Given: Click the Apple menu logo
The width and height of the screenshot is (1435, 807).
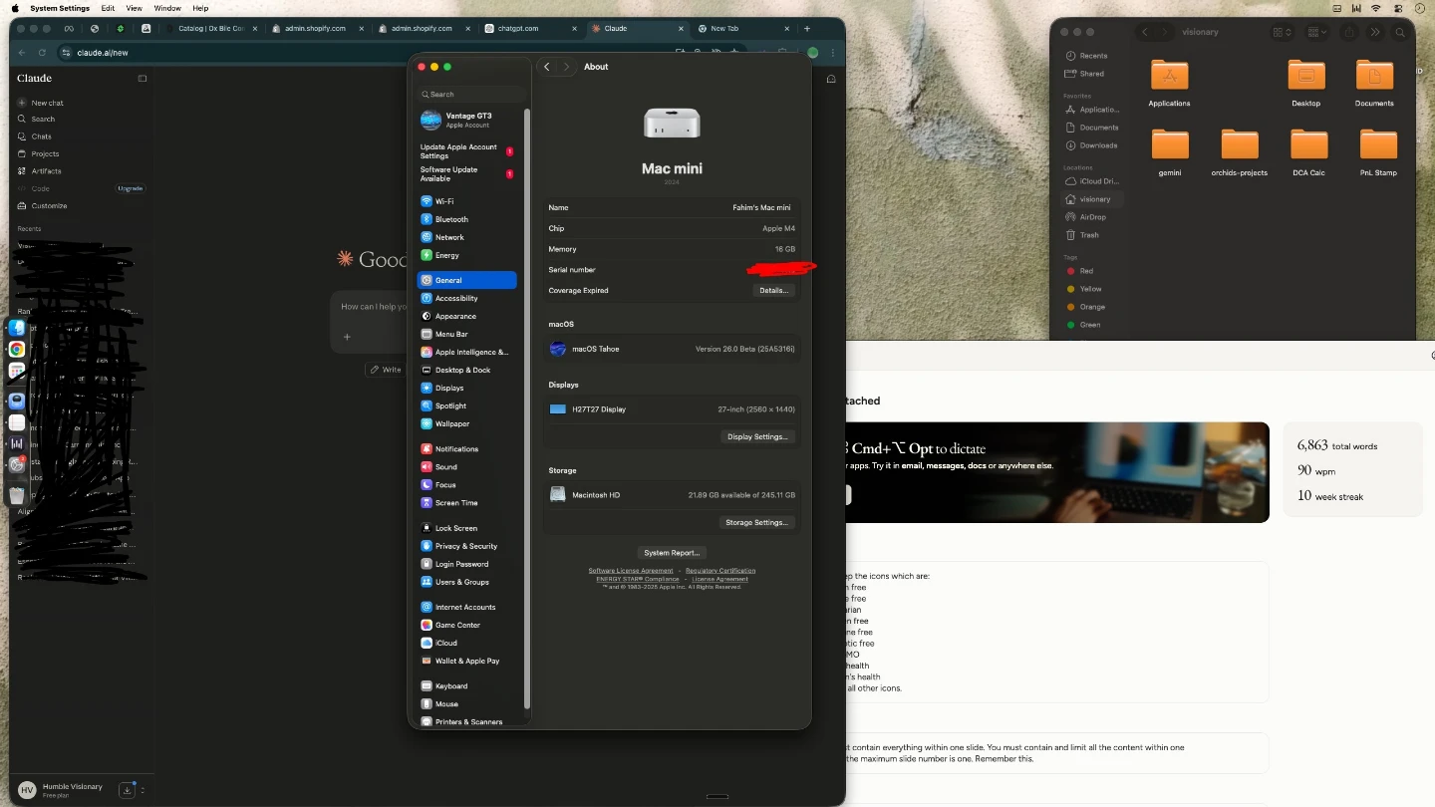Looking at the screenshot, I should click(x=15, y=8).
